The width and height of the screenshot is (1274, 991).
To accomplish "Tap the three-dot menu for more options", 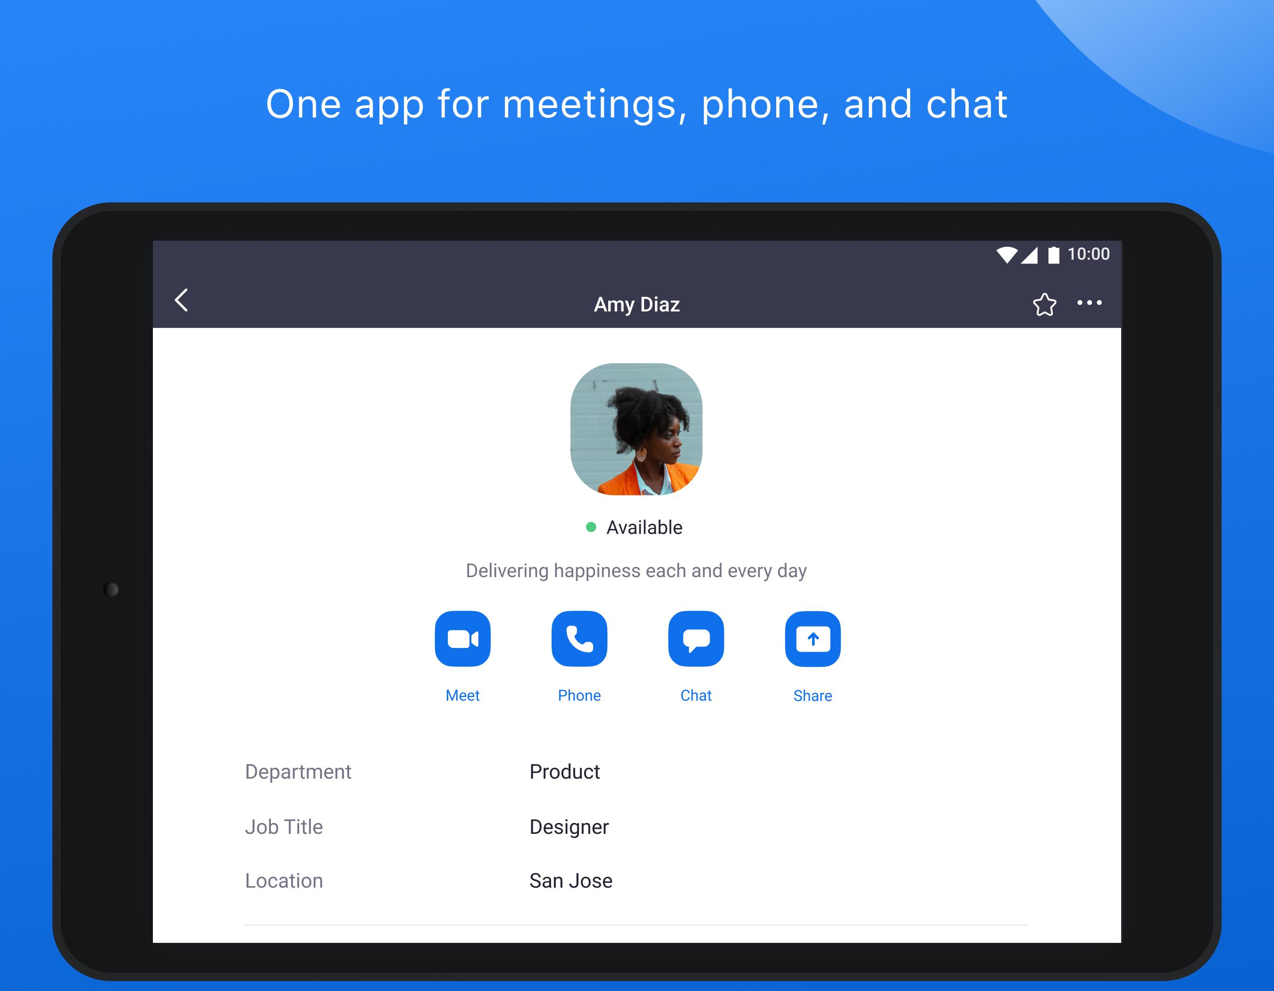I will 1090,302.
